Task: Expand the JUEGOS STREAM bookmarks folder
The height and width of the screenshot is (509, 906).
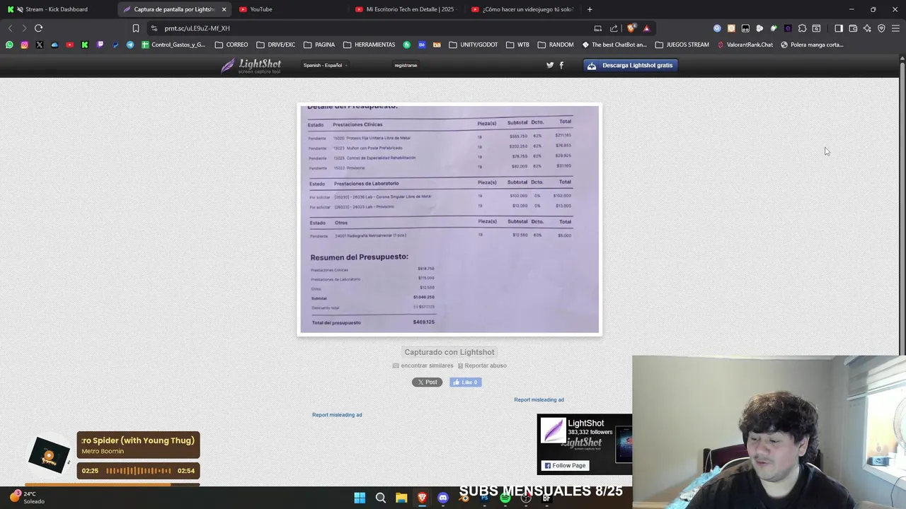Action: click(x=682, y=45)
